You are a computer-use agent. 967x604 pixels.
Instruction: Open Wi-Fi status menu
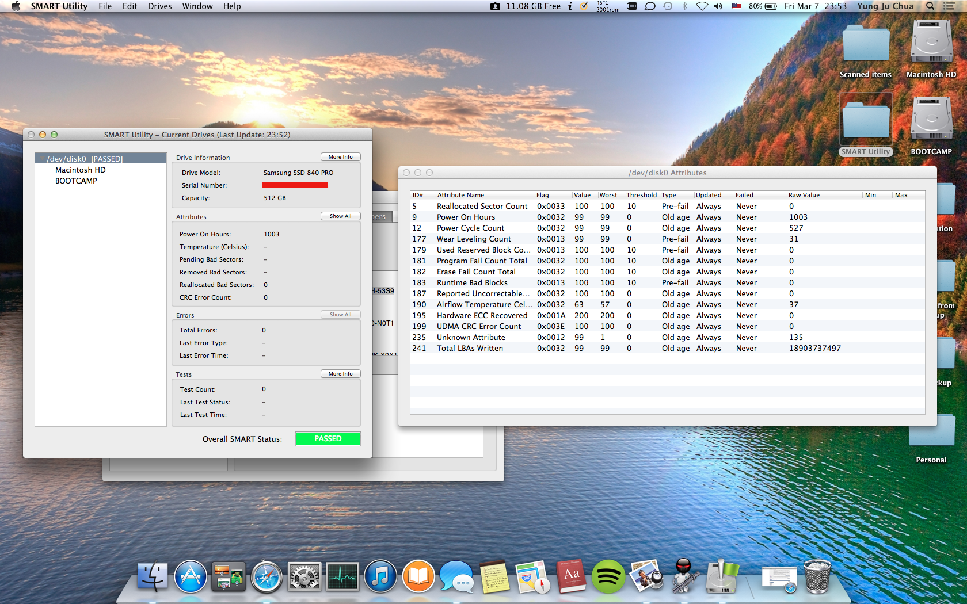coord(702,6)
